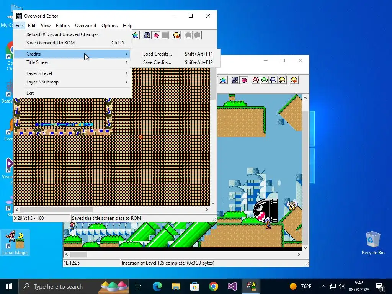Toggle the pink berry icon in Overworld Editor toolbar
The height and width of the screenshot is (294, 392).
pos(156,35)
